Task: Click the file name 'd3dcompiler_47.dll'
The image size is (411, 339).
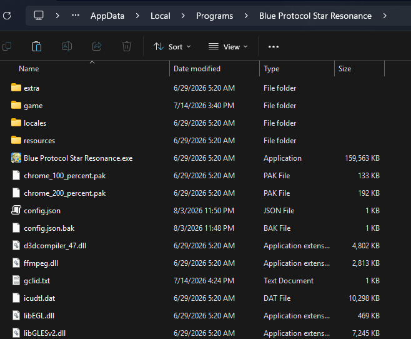Action: pyautogui.click(x=55, y=246)
